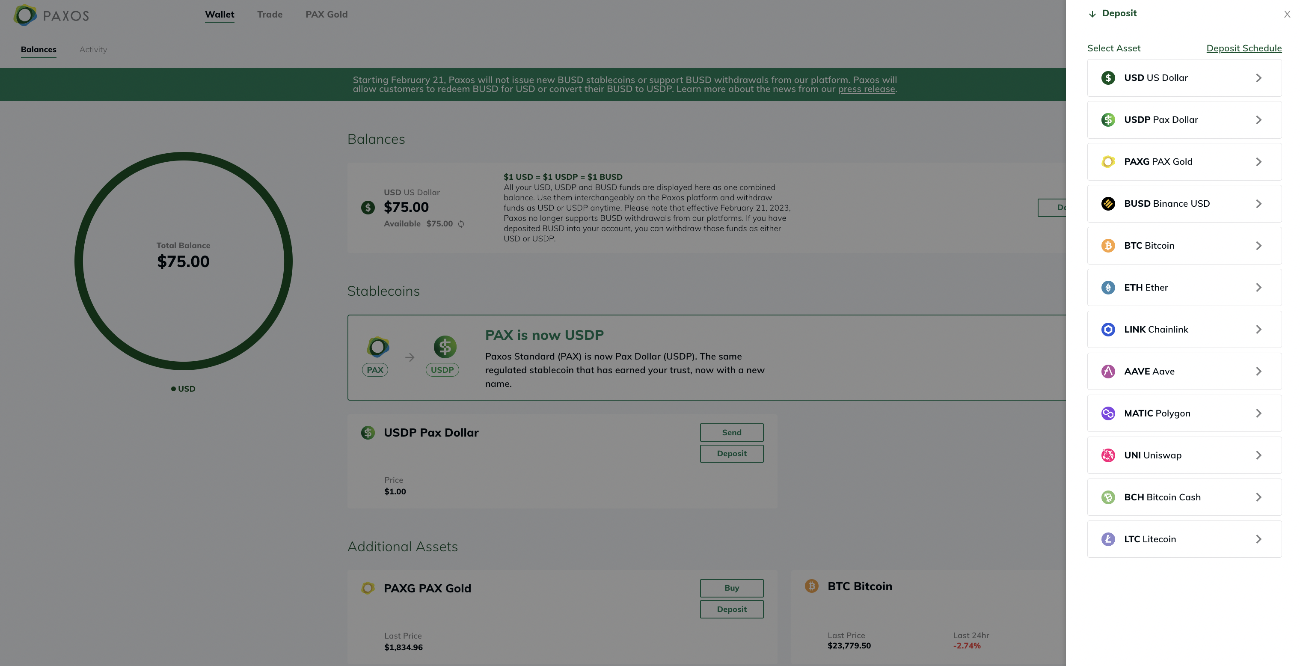Expand PAXG PAX Gold chevron
Screen dimensions: 1300x666
[x=1258, y=161]
